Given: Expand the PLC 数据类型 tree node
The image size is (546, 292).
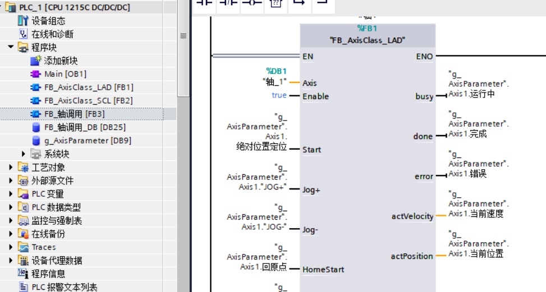Looking at the screenshot, I should [x=11, y=207].
